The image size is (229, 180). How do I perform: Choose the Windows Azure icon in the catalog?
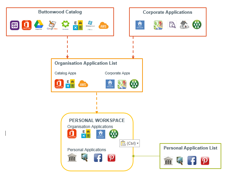[x=90, y=25]
